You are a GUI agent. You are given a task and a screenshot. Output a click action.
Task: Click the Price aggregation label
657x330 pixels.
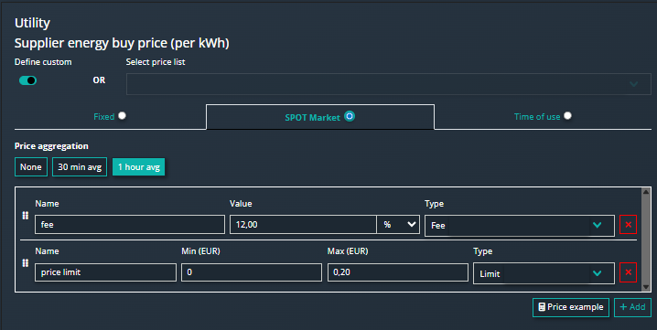pyautogui.click(x=51, y=146)
